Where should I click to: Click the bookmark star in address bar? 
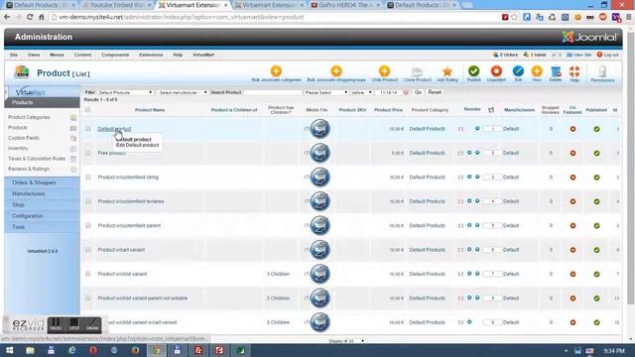tap(514, 17)
